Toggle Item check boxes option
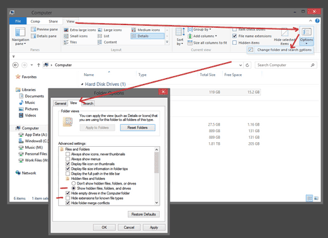Image resolution: width=328 pixels, height=238 pixels. 235,29
